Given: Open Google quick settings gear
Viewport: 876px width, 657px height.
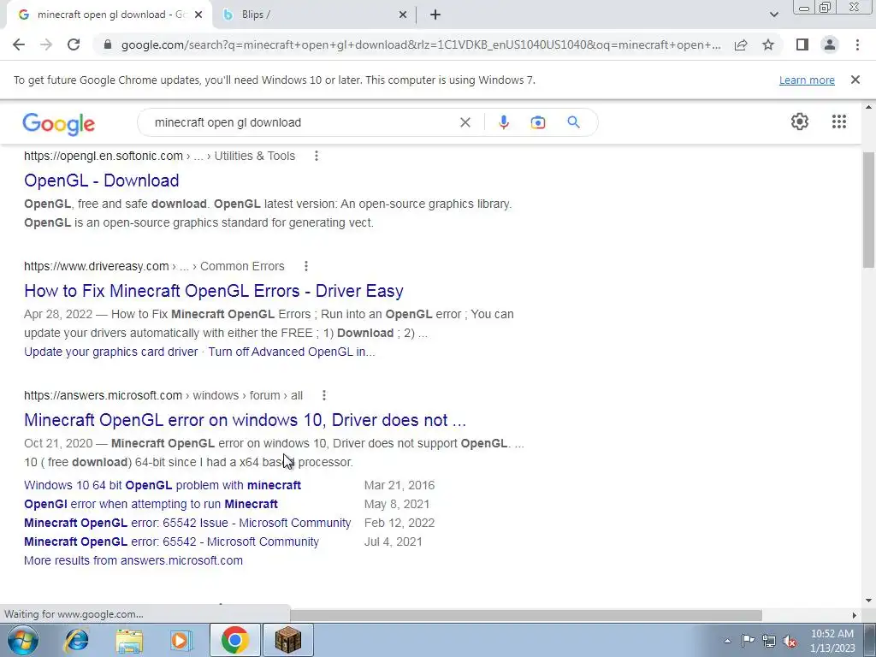Looking at the screenshot, I should [800, 121].
